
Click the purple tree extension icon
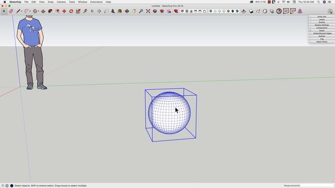tap(300, 11)
